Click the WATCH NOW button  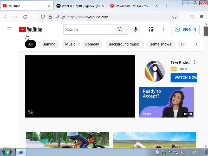point(184,77)
